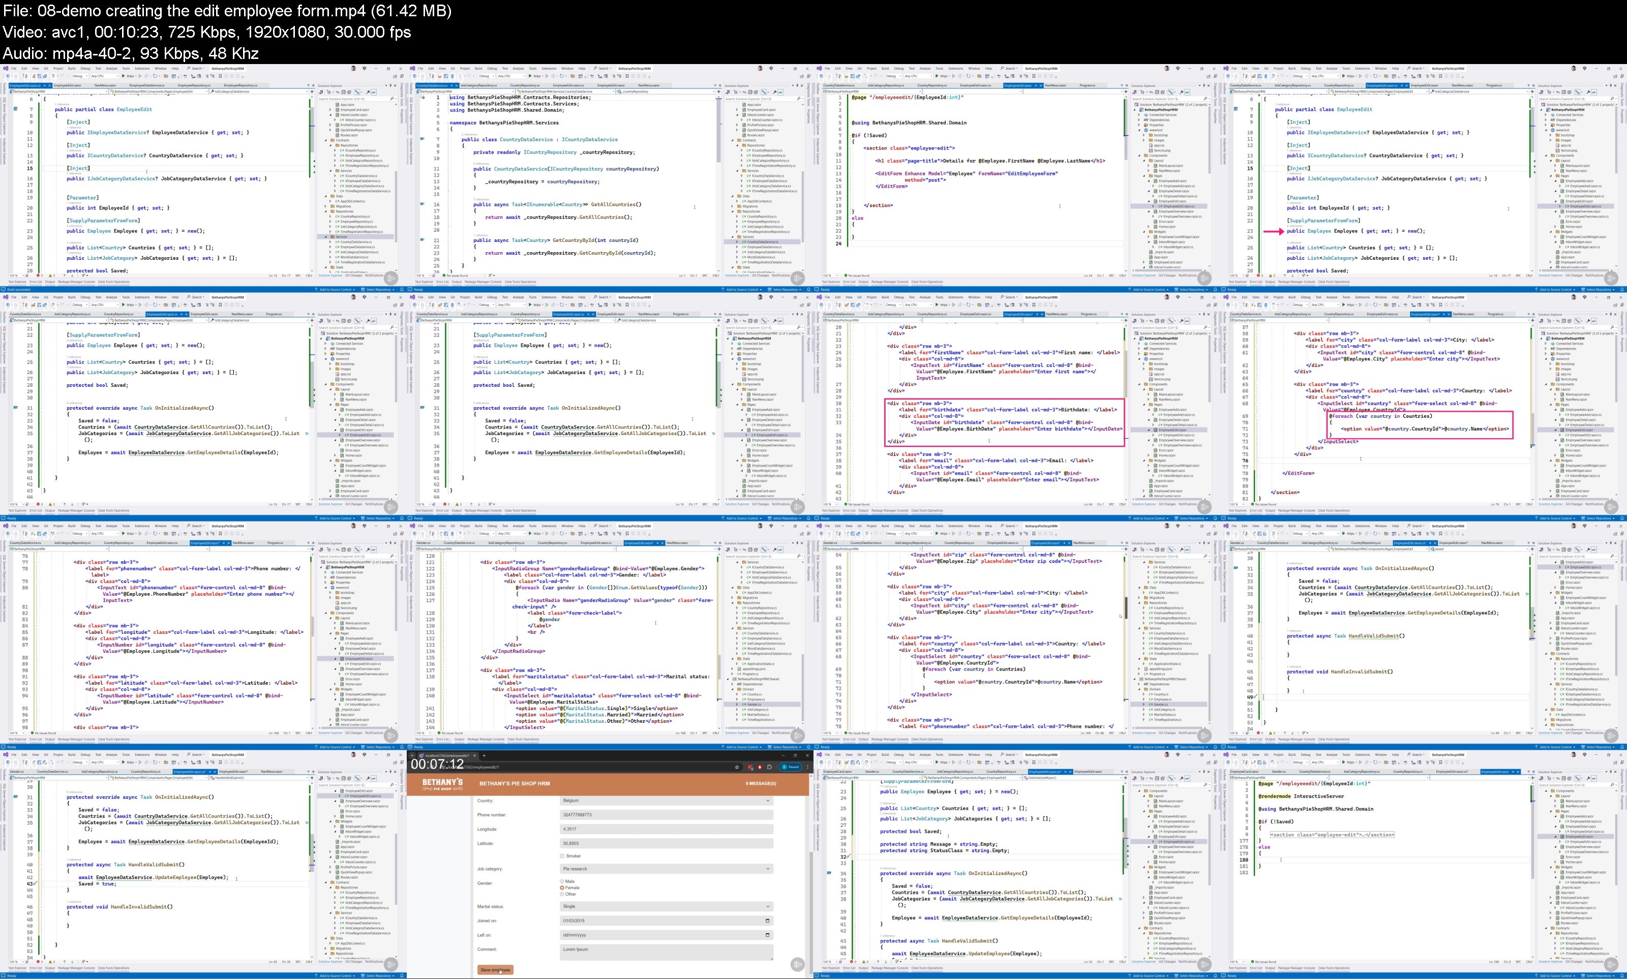Image resolution: width=1627 pixels, height=979 pixels.
Task: Open the calendar picker icon of Joined on
Action: coord(767,920)
